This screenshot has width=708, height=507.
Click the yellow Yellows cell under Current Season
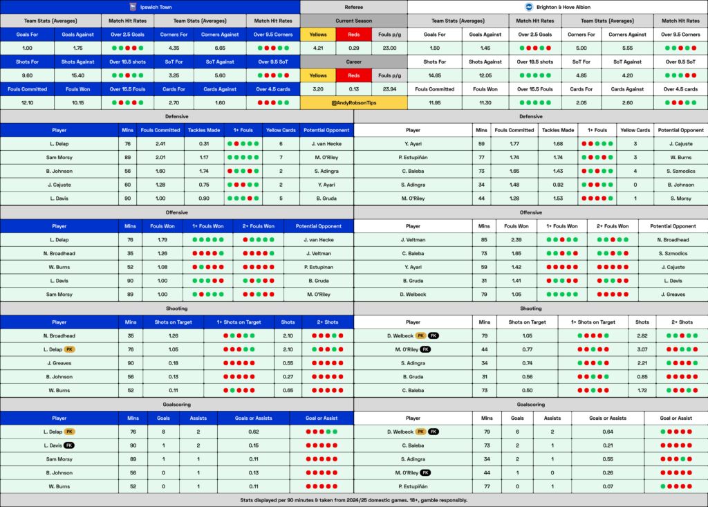[317, 35]
